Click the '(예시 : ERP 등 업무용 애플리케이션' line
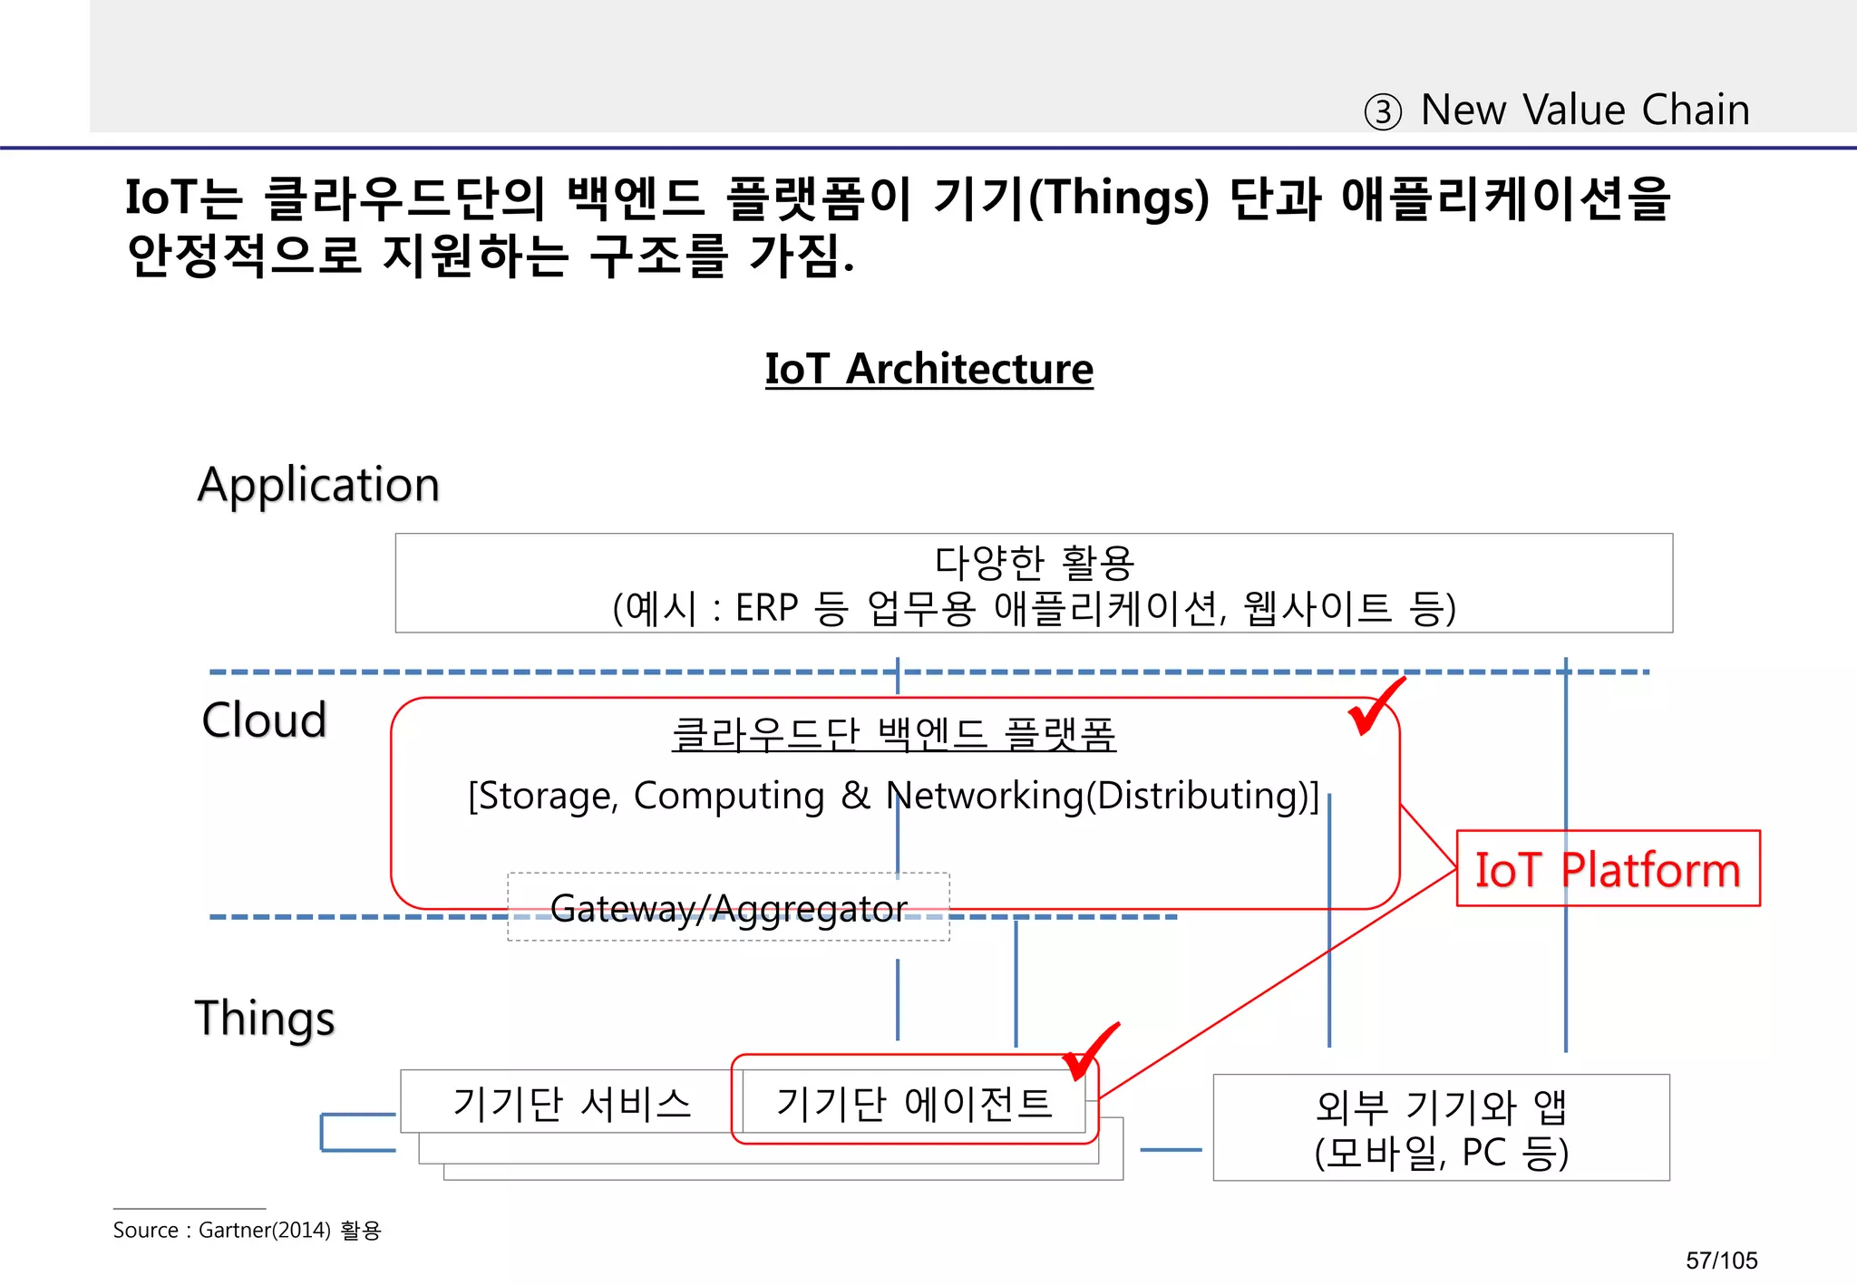This screenshot has width=1857, height=1285. [1035, 607]
